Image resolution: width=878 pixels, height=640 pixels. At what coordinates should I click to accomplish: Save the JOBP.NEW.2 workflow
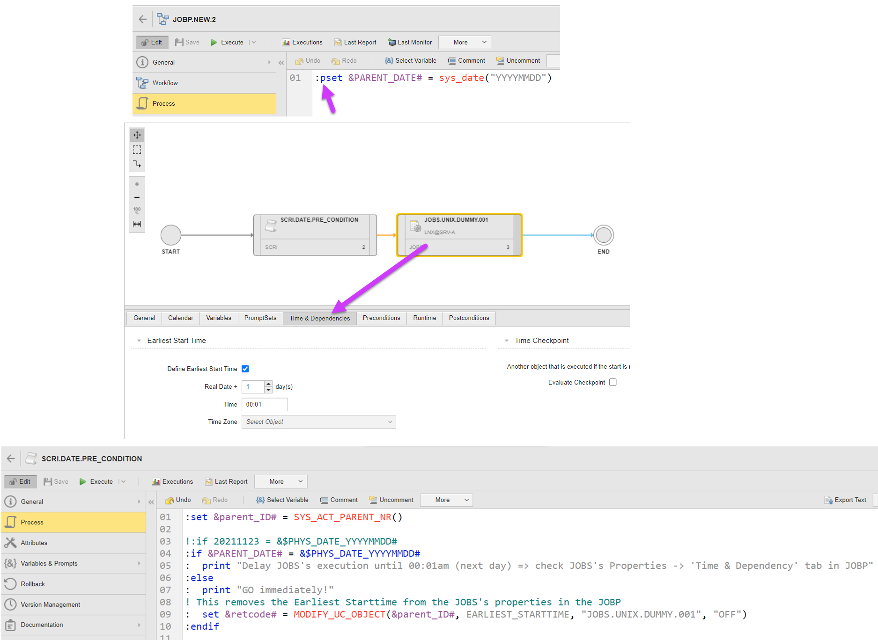click(x=187, y=42)
